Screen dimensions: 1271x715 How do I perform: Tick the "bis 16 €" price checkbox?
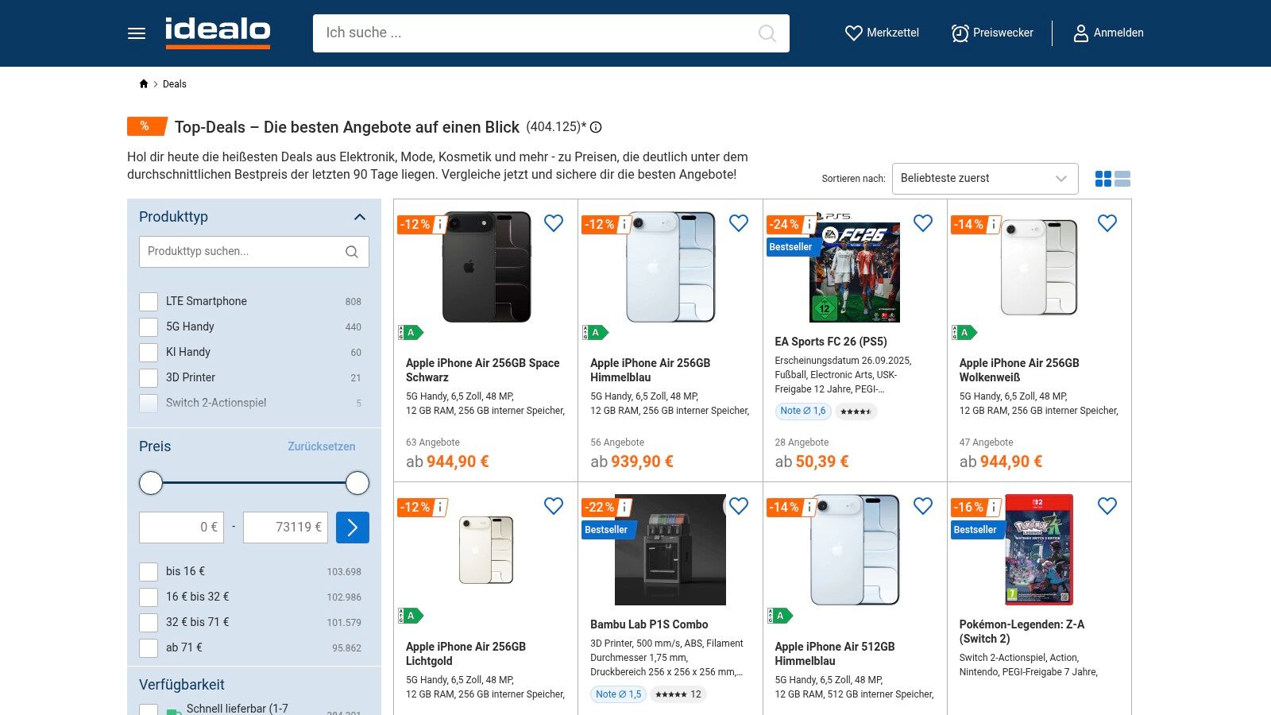pos(149,572)
